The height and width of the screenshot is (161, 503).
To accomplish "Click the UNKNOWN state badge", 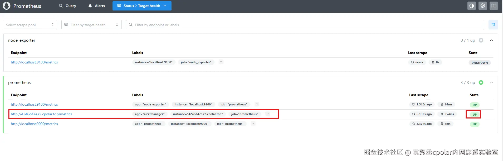I will (480, 63).
